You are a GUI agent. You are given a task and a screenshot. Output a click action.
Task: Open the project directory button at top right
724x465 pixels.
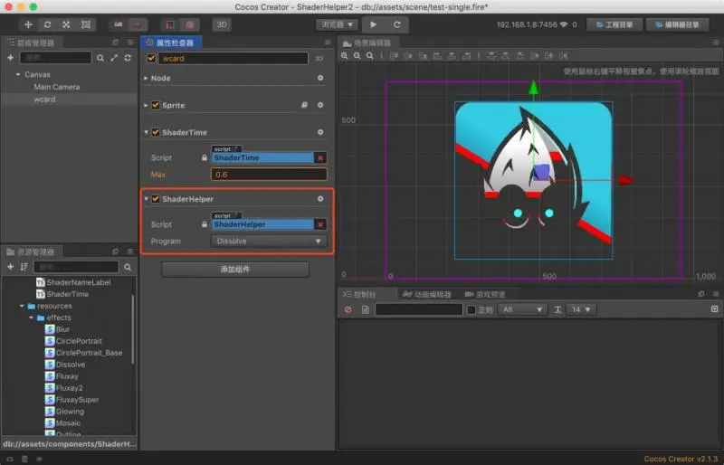coord(614,24)
